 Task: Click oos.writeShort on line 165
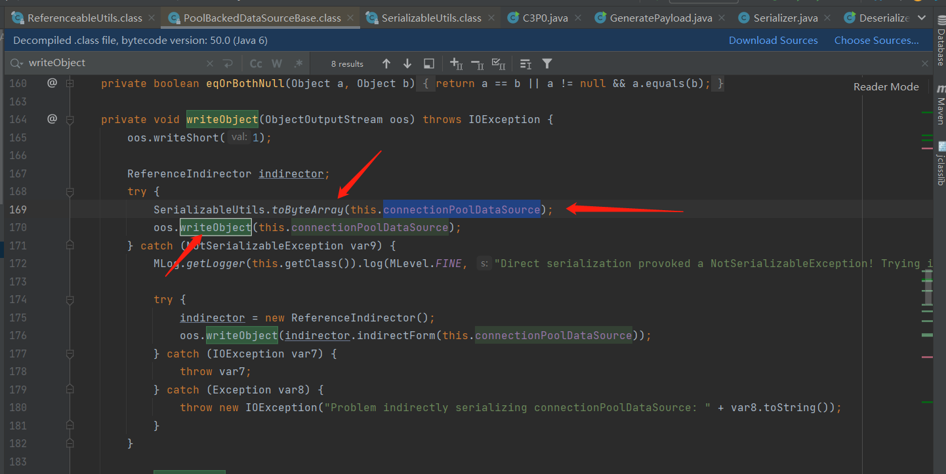tap(173, 137)
